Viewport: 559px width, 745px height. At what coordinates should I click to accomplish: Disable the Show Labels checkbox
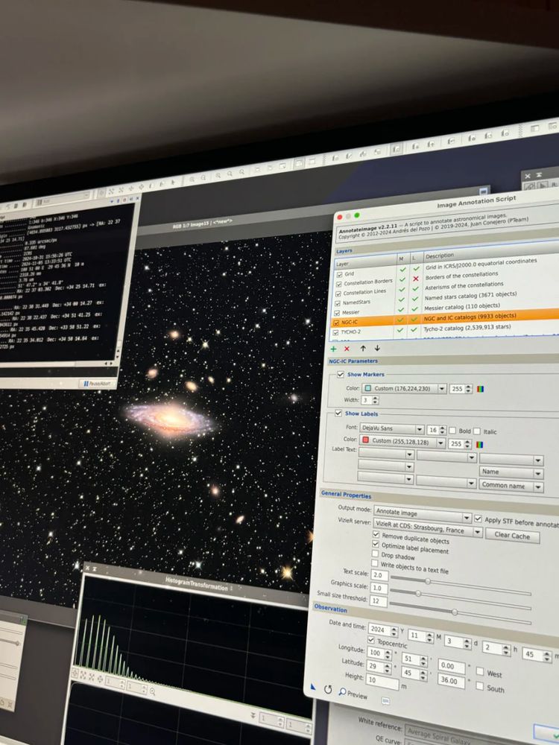[x=338, y=413]
